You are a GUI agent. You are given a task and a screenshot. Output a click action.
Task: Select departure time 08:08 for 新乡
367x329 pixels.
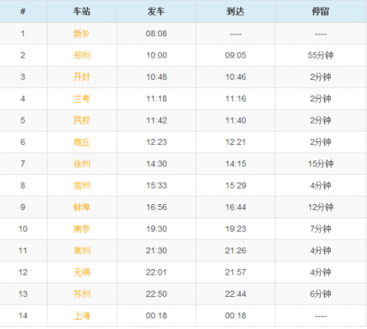pyautogui.click(x=156, y=34)
